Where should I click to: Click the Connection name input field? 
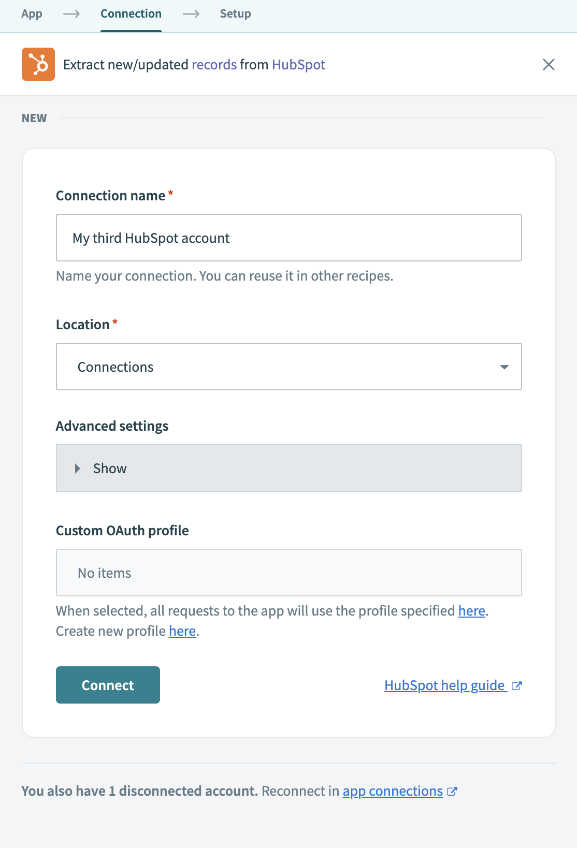tap(288, 237)
